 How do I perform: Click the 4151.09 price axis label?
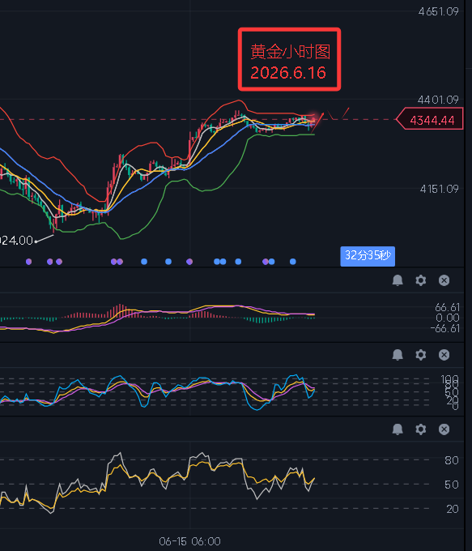pyautogui.click(x=439, y=189)
